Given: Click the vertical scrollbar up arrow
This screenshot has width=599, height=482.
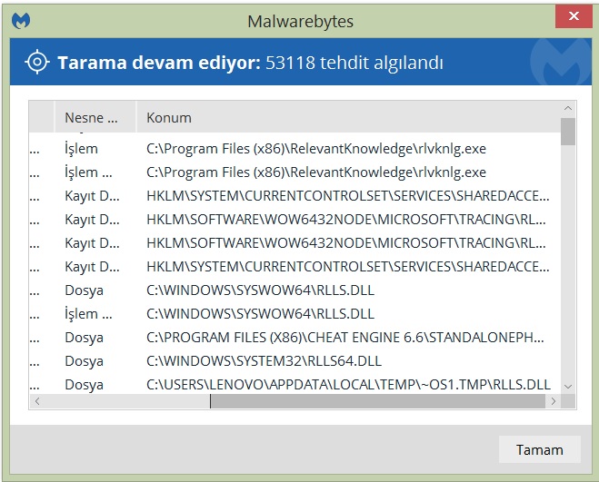Looking at the screenshot, I should (x=568, y=108).
